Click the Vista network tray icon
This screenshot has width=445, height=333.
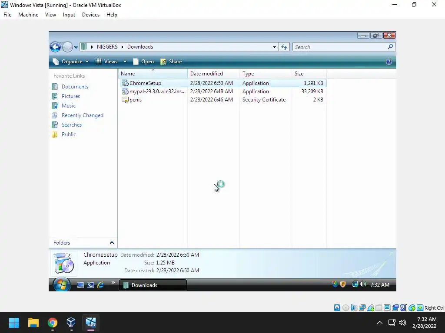(355, 284)
